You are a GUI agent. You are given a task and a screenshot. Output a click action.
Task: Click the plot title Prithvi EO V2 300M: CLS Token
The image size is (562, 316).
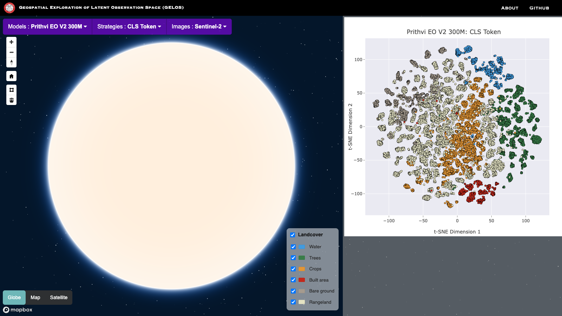(453, 32)
